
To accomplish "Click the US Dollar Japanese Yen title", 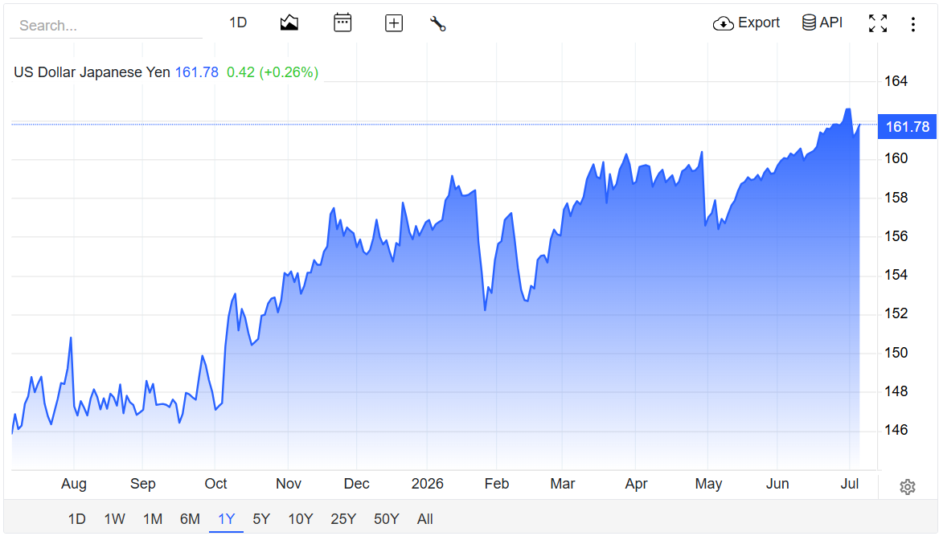I will click(92, 72).
